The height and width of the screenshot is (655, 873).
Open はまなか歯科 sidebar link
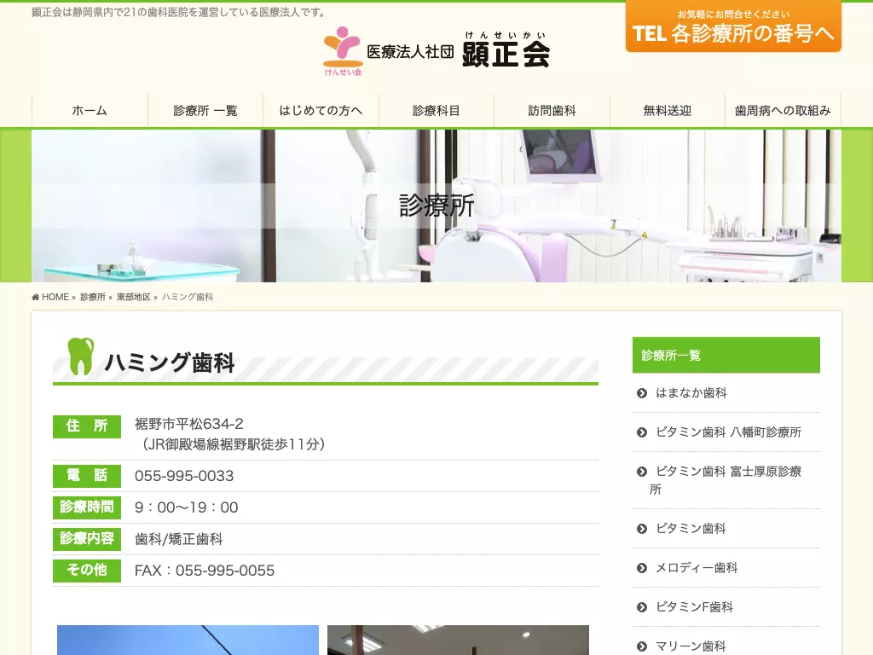[x=691, y=393]
